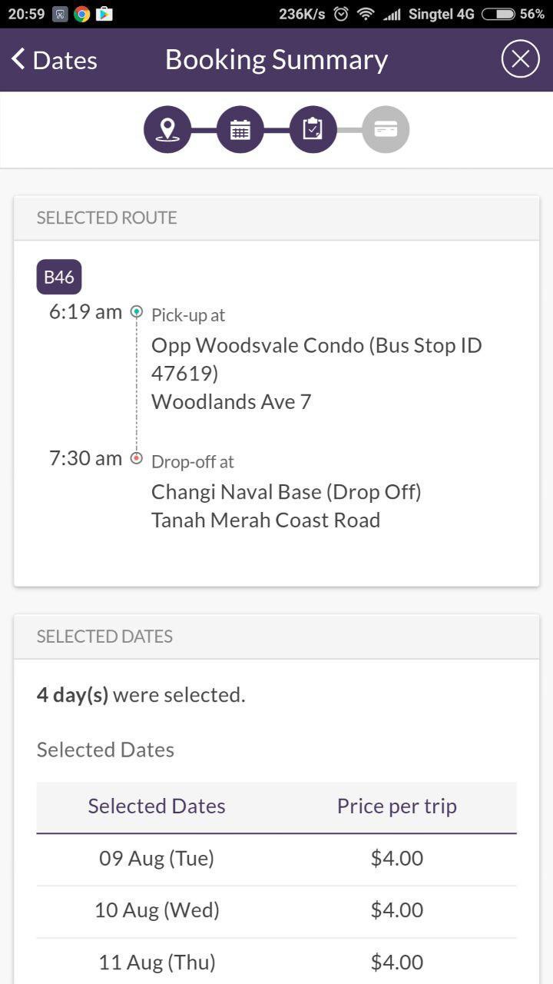Select the clipboard summary step icon
Screen dimensions: 553x984
point(313,129)
